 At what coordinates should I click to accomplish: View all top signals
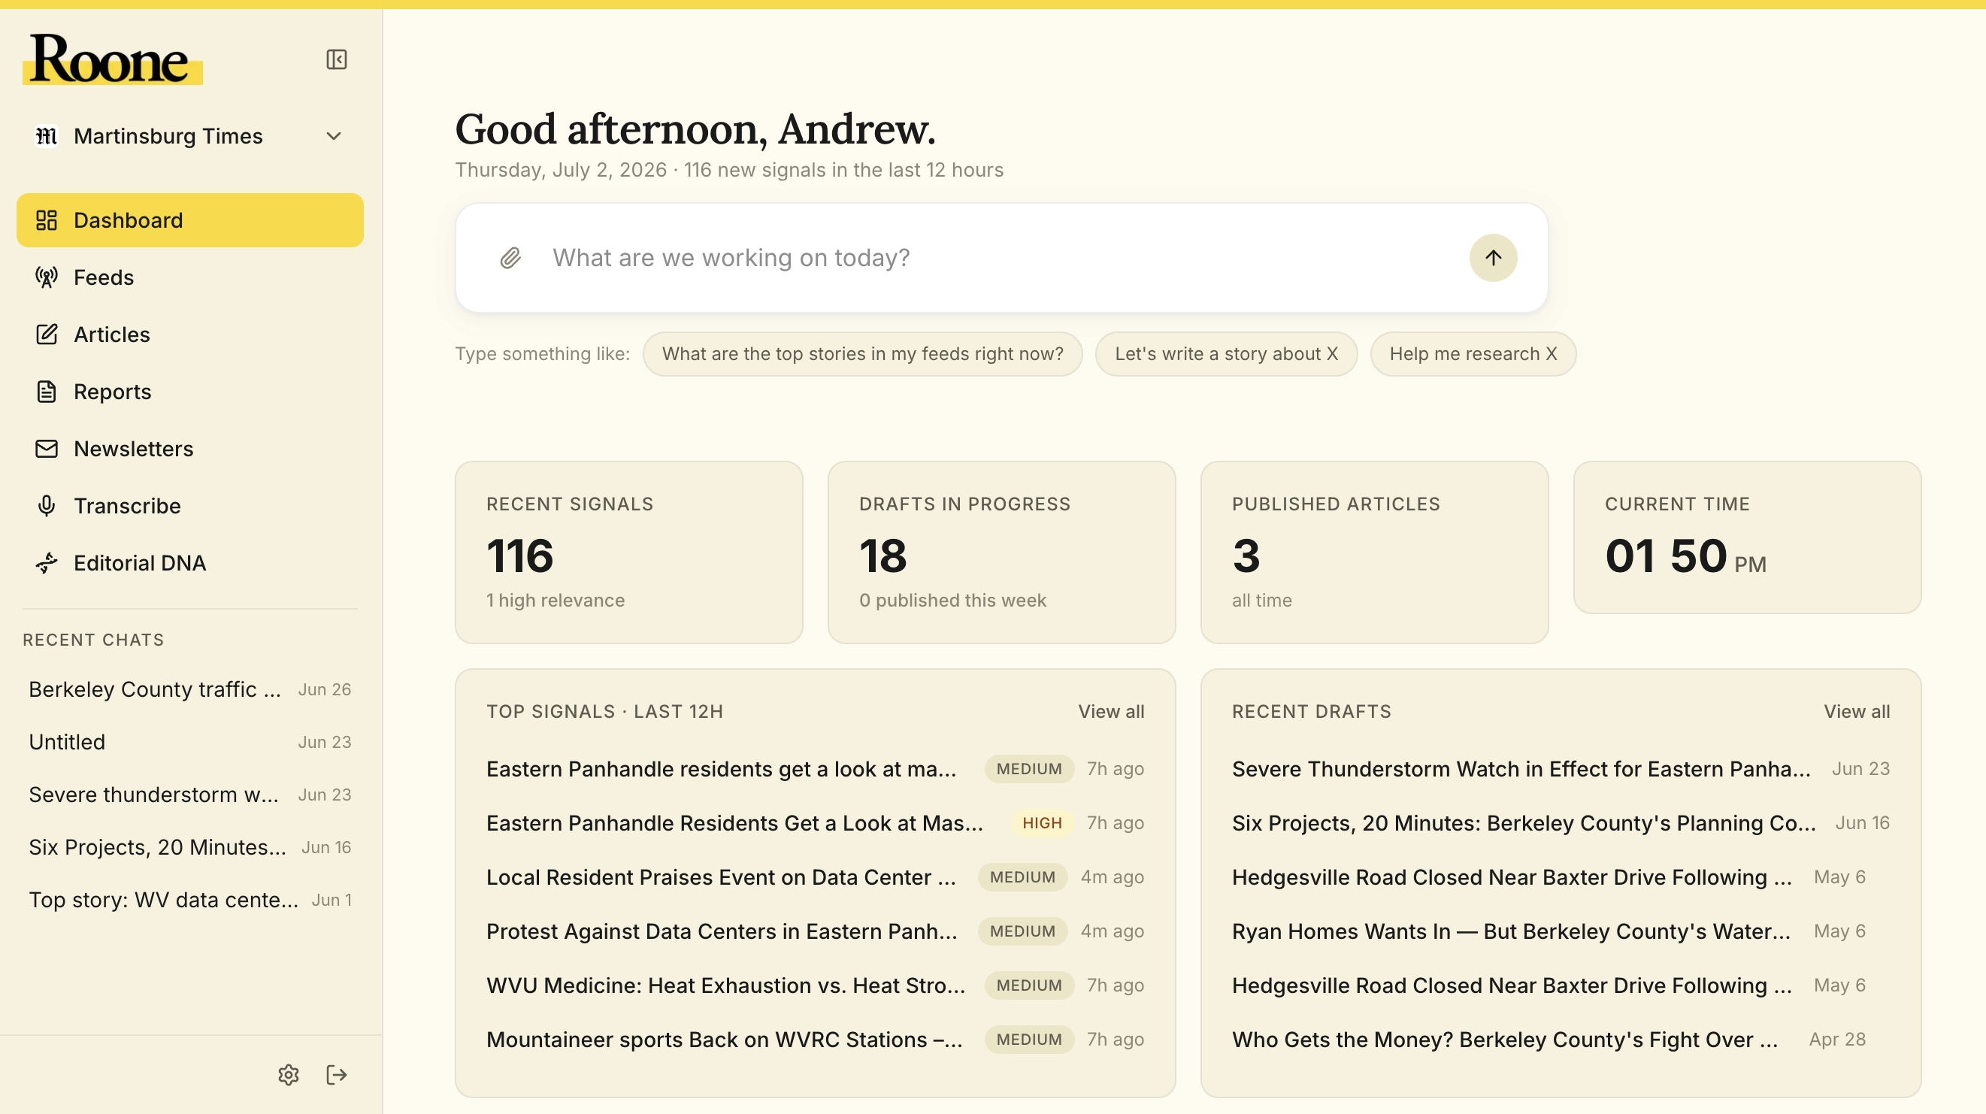tap(1111, 712)
